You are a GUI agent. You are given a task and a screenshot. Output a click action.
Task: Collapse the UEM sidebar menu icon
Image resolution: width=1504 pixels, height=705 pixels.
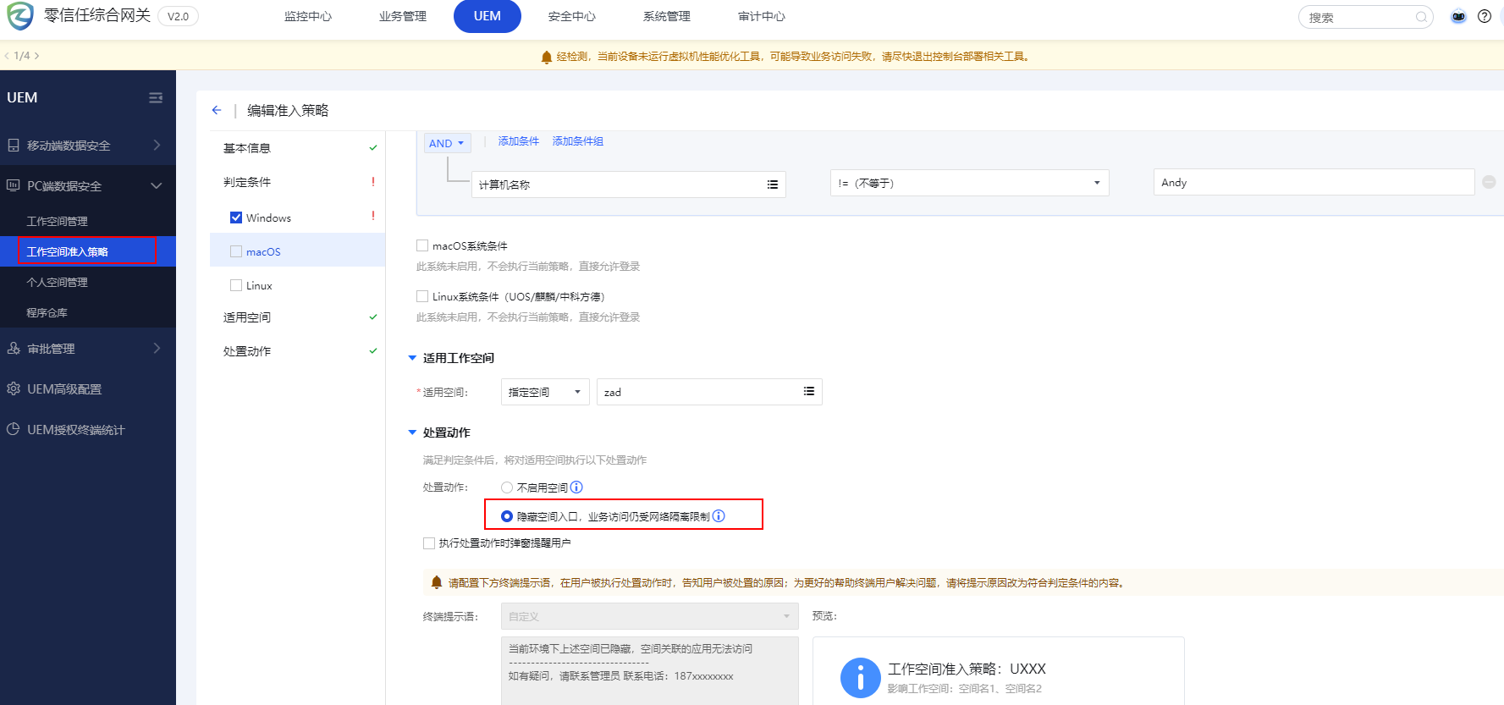pos(156,98)
